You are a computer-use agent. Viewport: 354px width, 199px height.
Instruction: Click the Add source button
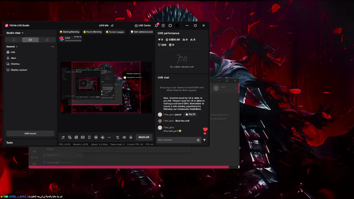click(x=30, y=133)
